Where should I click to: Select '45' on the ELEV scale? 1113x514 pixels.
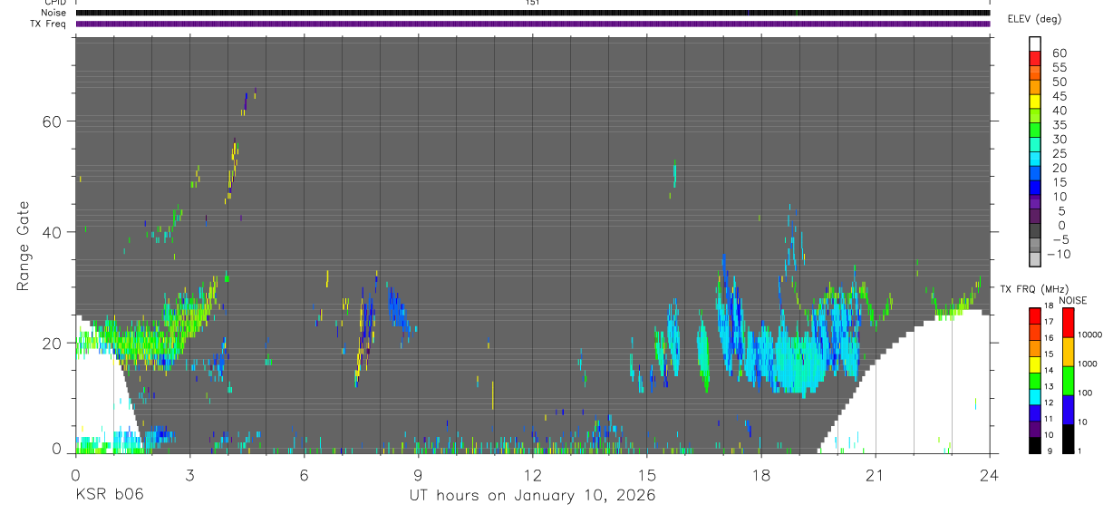(x=1059, y=96)
